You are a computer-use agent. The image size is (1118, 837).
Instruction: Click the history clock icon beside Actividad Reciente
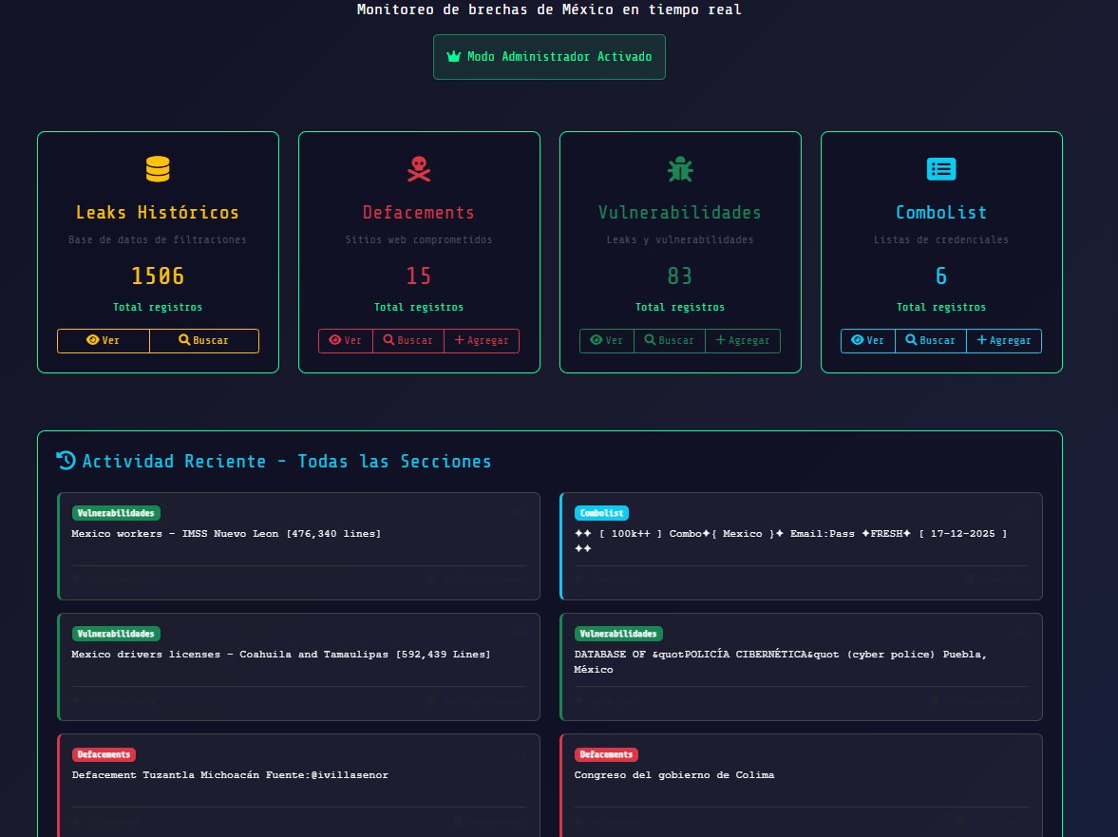(66, 461)
